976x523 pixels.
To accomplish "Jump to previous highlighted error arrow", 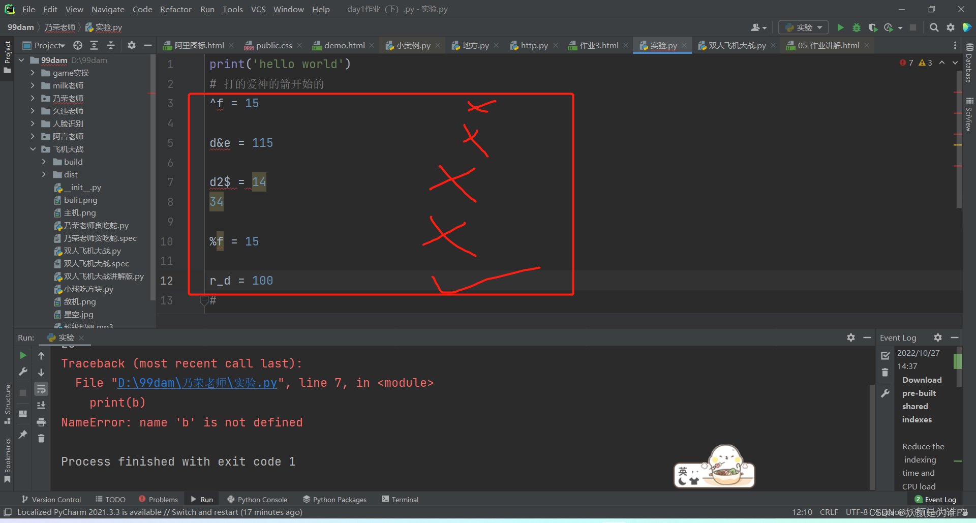I will (x=942, y=63).
